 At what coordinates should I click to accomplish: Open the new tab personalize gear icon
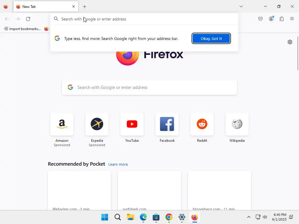pyautogui.click(x=290, y=42)
